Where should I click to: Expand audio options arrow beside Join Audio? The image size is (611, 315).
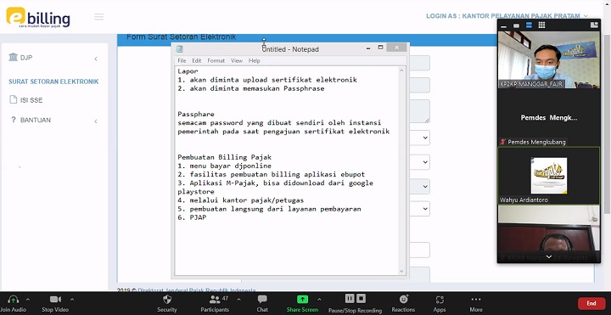point(28,300)
